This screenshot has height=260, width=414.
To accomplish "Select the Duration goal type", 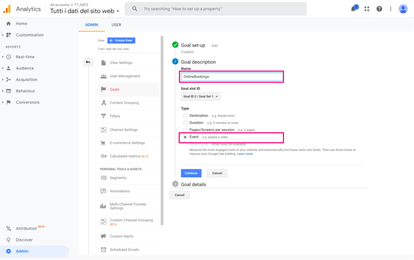I will pyautogui.click(x=185, y=123).
